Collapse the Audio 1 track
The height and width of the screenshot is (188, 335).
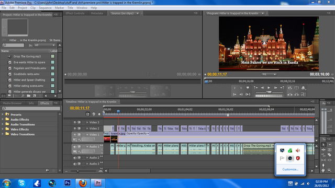click(87, 147)
